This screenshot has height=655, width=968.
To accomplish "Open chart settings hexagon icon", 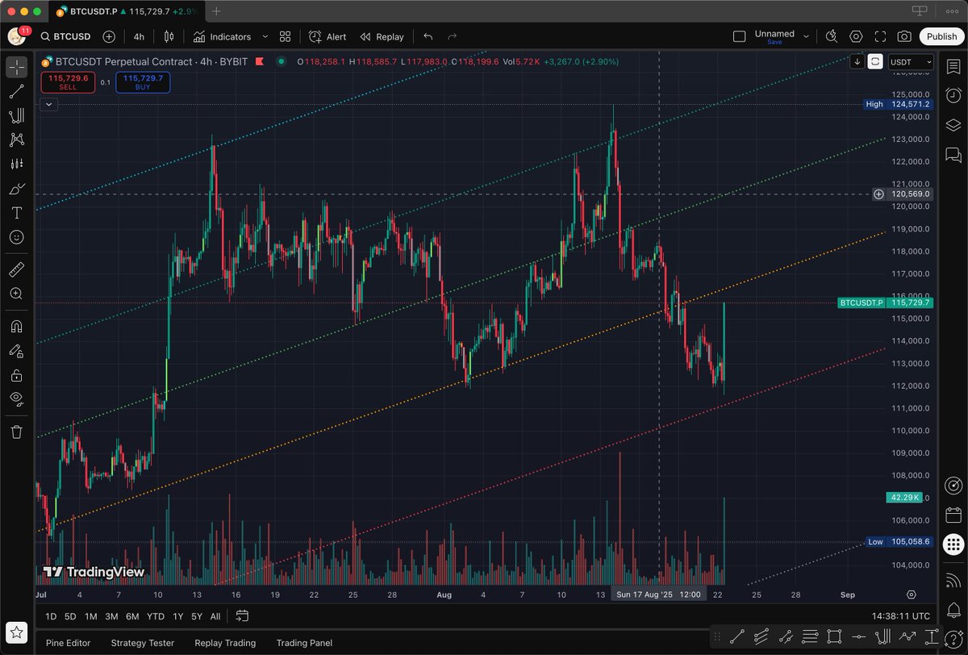I will 856,36.
